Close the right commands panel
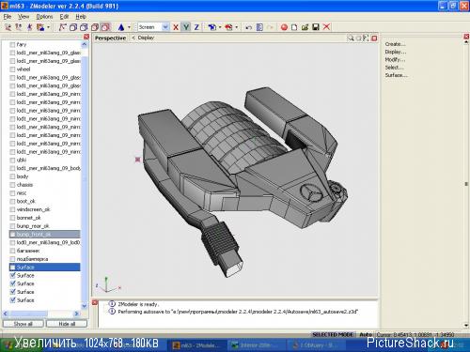Viewport: 470px width, 352px height. pyautogui.click(x=466, y=37)
